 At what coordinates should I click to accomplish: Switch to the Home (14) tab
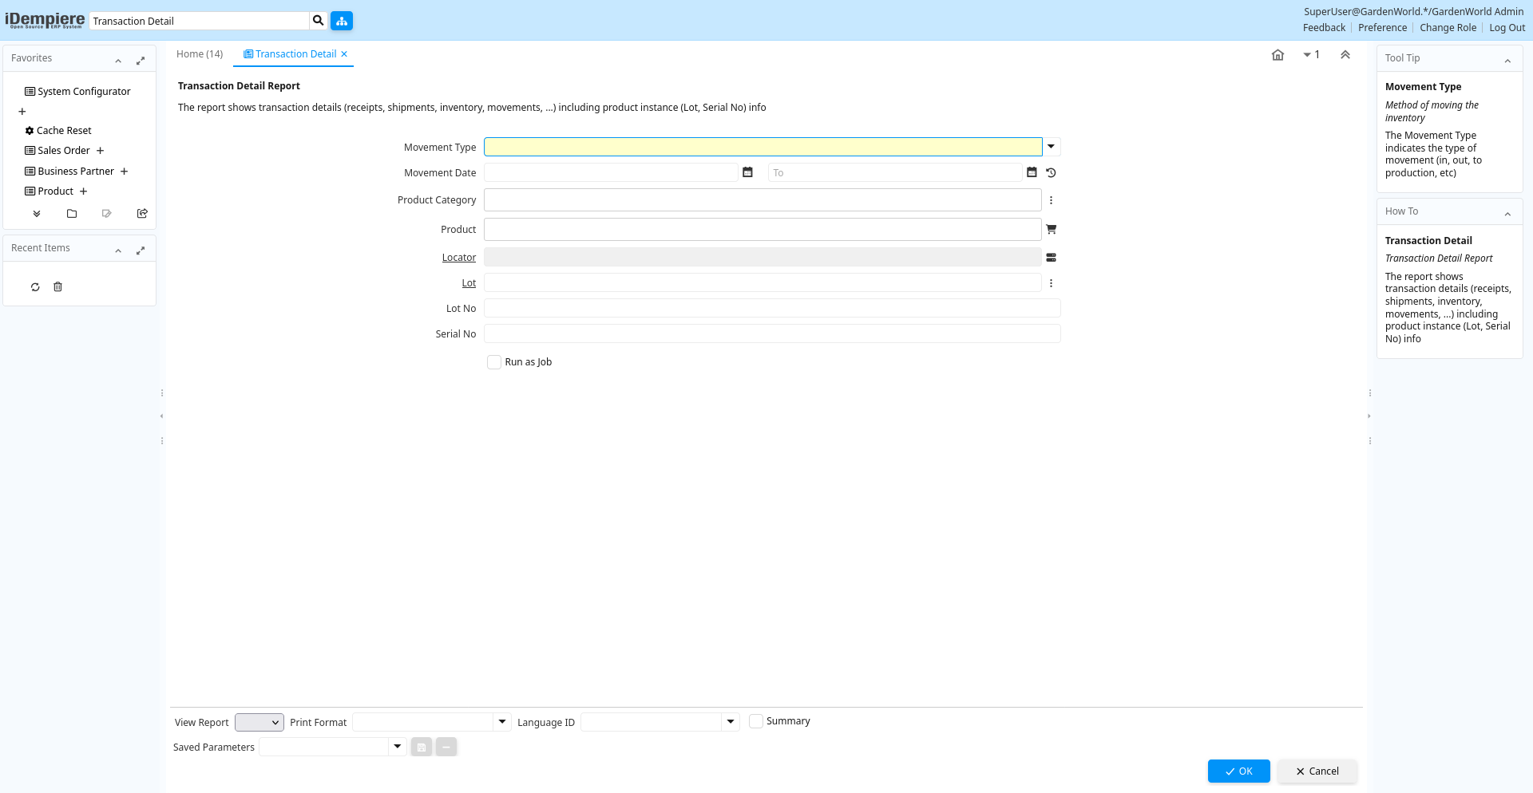[x=200, y=54]
